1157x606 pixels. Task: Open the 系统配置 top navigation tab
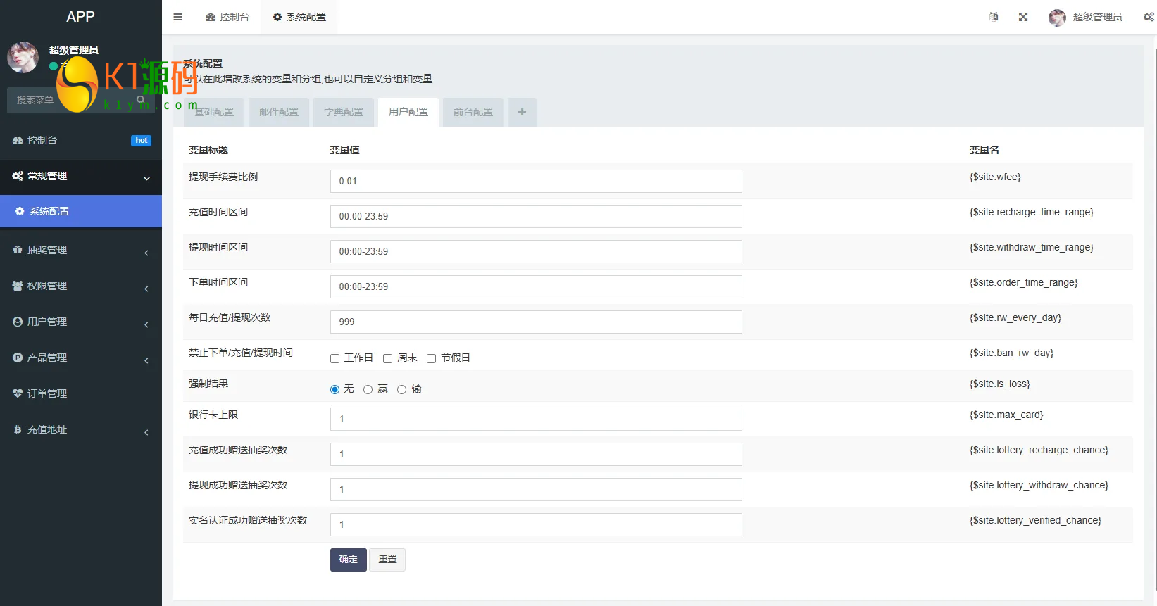click(299, 17)
